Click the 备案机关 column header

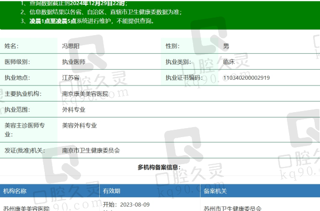pos(215,191)
